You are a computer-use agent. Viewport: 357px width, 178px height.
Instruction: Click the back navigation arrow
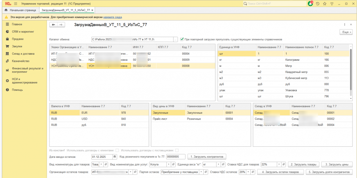[x=53, y=25]
